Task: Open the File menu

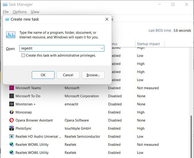Action: 6,12
